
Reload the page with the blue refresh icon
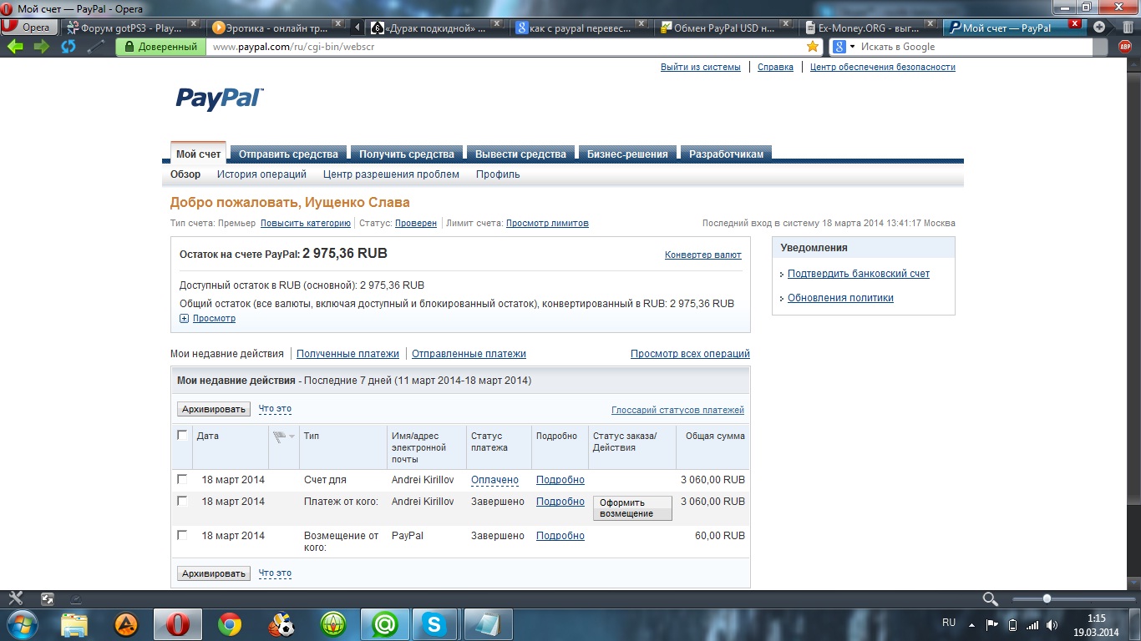(x=68, y=47)
